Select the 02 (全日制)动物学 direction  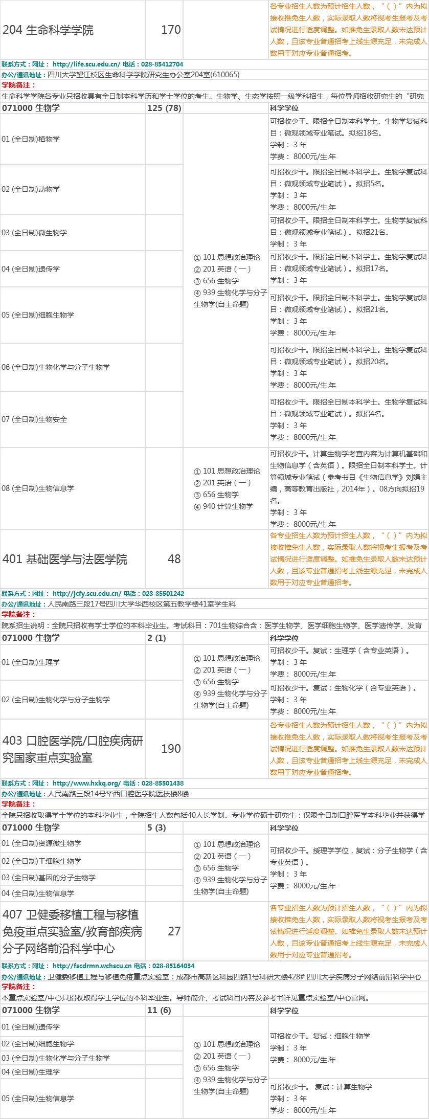31,189
